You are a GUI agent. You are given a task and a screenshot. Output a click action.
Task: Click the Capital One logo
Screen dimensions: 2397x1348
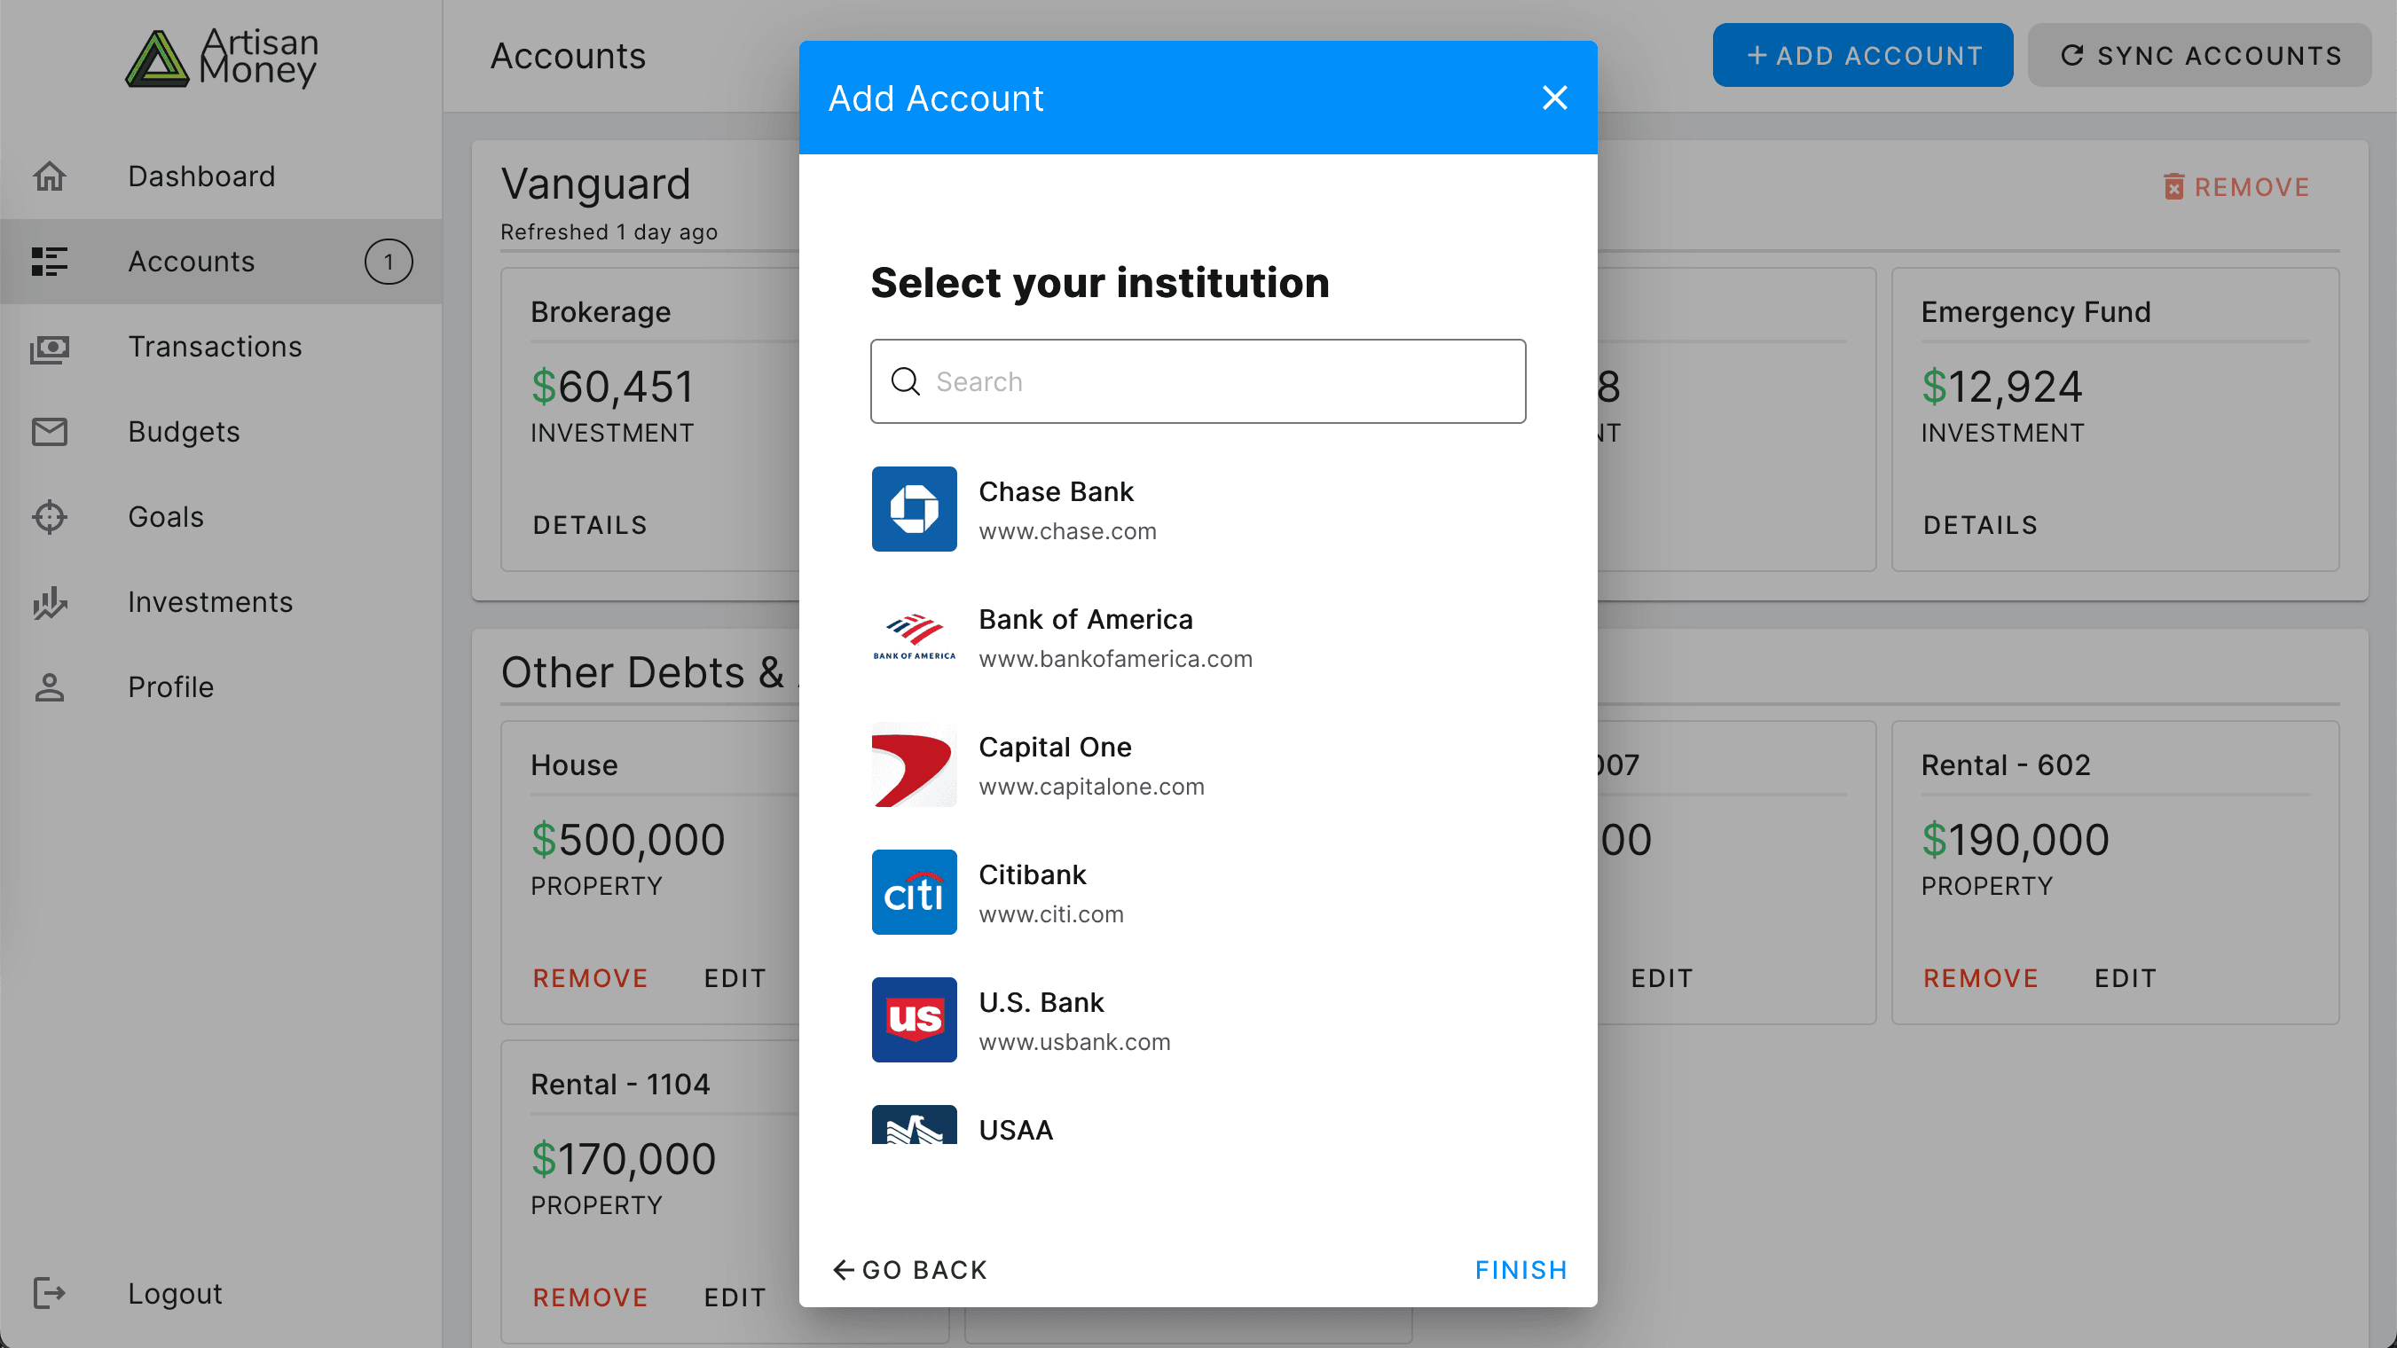tap(914, 764)
